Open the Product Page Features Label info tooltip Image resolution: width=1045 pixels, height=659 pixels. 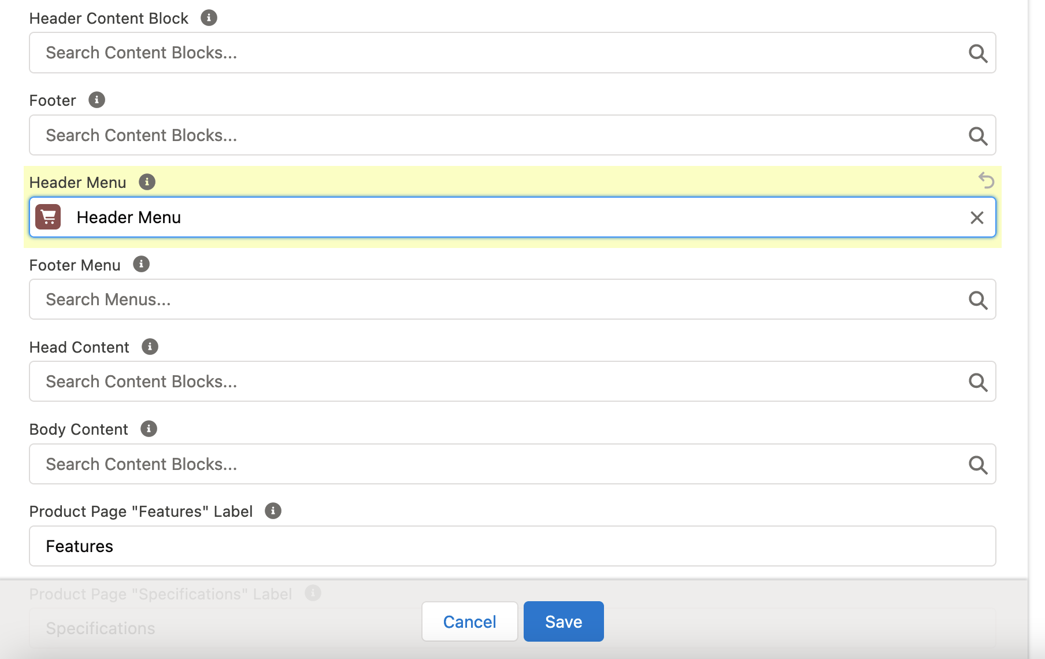pos(272,510)
